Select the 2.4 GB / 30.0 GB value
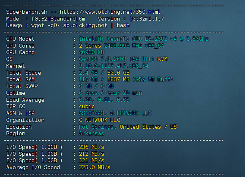Screen dimensions: 245x177 [104, 73]
